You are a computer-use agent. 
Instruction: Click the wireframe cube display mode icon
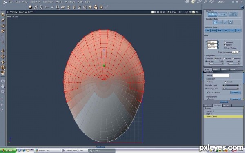click(x=186, y=12)
